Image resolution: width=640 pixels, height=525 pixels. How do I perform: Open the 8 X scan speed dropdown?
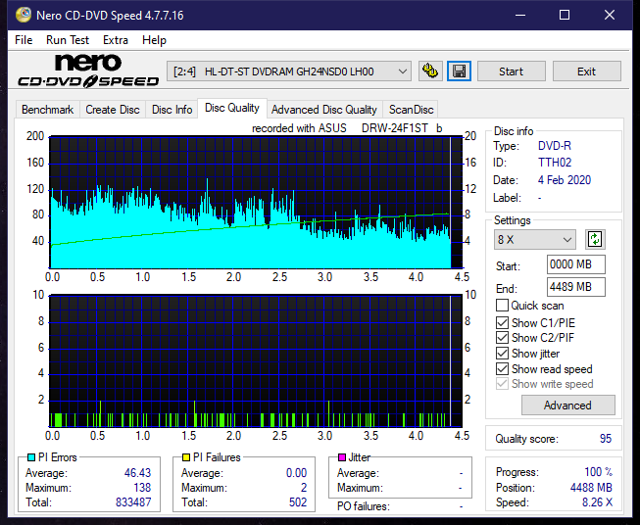(535, 239)
